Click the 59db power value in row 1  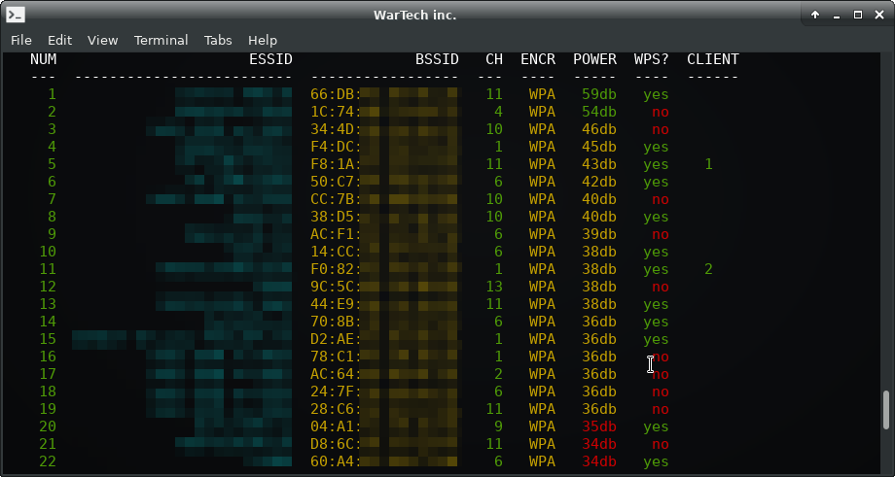[599, 94]
